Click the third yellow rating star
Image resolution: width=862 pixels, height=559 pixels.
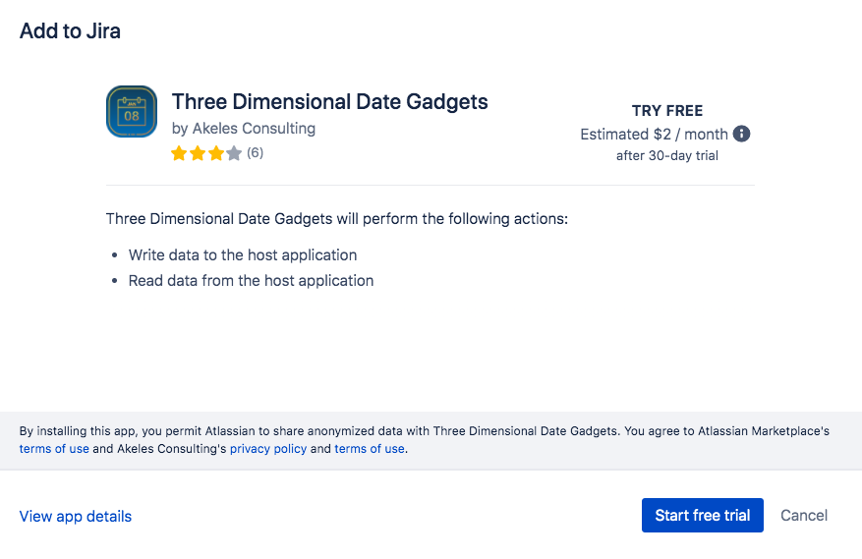point(215,153)
